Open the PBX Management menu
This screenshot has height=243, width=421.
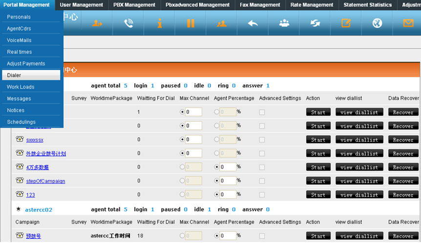click(x=134, y=5)
